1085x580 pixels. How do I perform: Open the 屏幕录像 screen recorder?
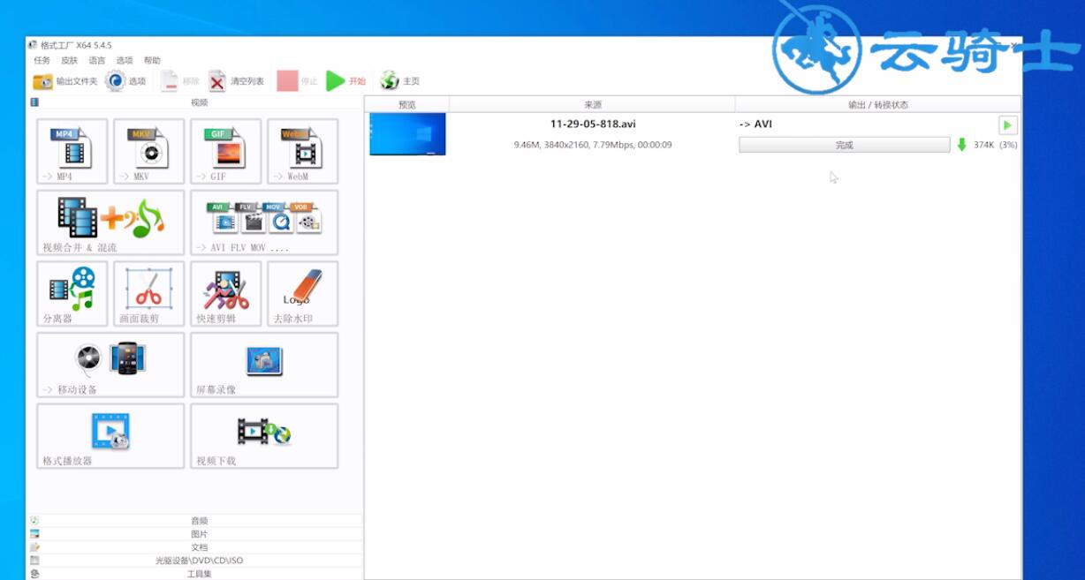pyautogui.click(x=264, y=365)
